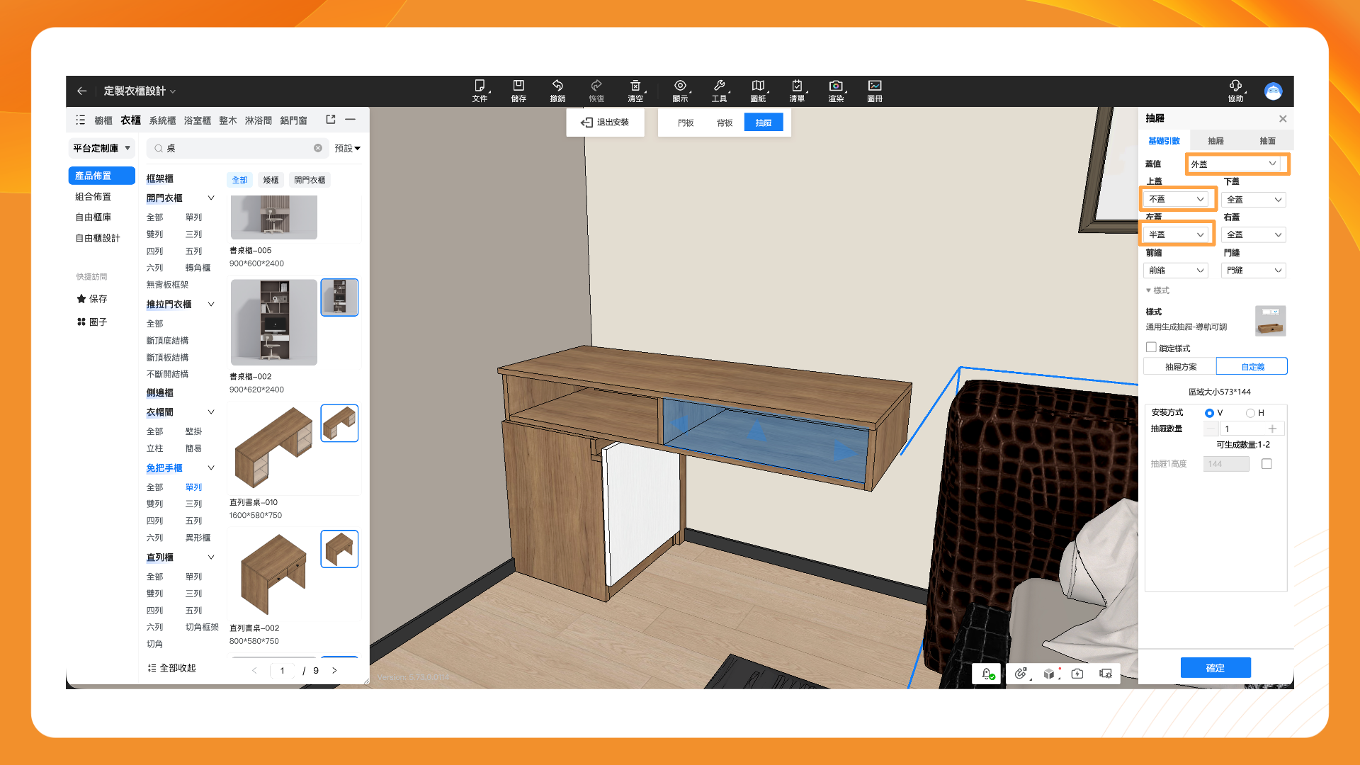Click the 退出安裝 button
Image resolution: width=1360 pixels, height=765 pixels.
[605, 123]
